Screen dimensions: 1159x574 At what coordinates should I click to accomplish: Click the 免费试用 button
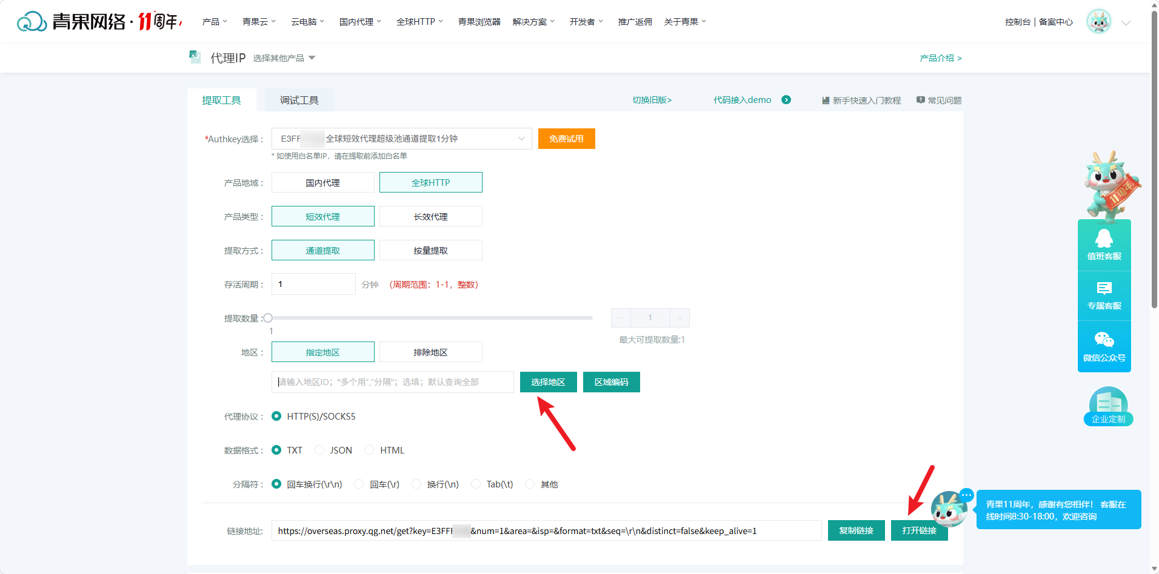tap(566, 139)
